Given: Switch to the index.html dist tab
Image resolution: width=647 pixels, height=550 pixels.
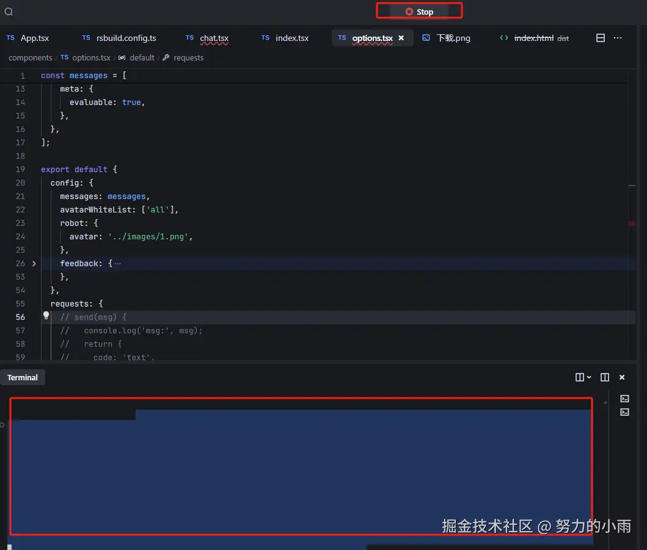Looking at the screenshot, I should point(533,38).
